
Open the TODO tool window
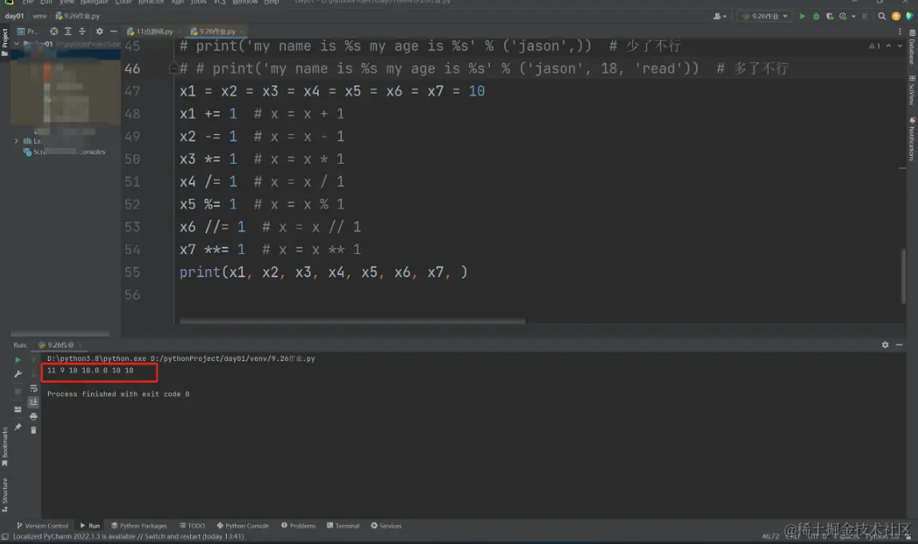click(x=192, y=526)
